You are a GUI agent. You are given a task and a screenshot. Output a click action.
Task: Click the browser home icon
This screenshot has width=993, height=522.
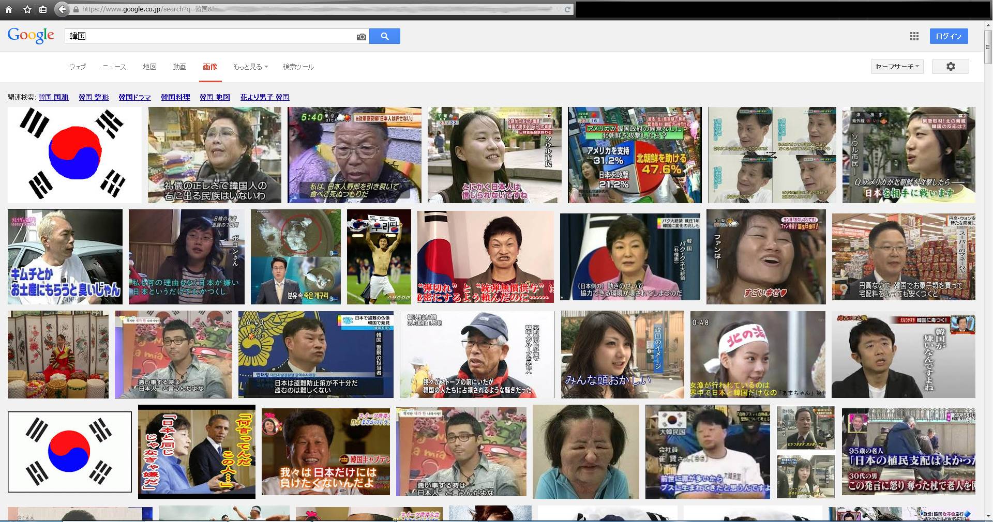[x=9, y=9]
